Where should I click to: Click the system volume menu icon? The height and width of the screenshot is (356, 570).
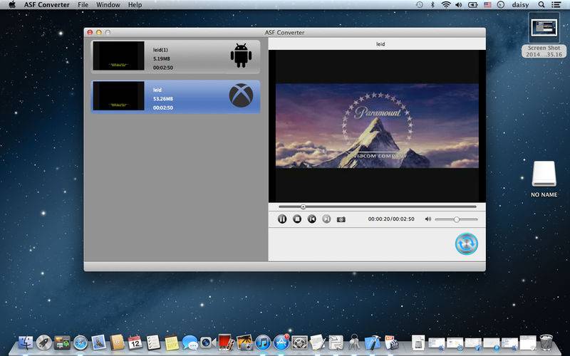[x=459, y=5]
